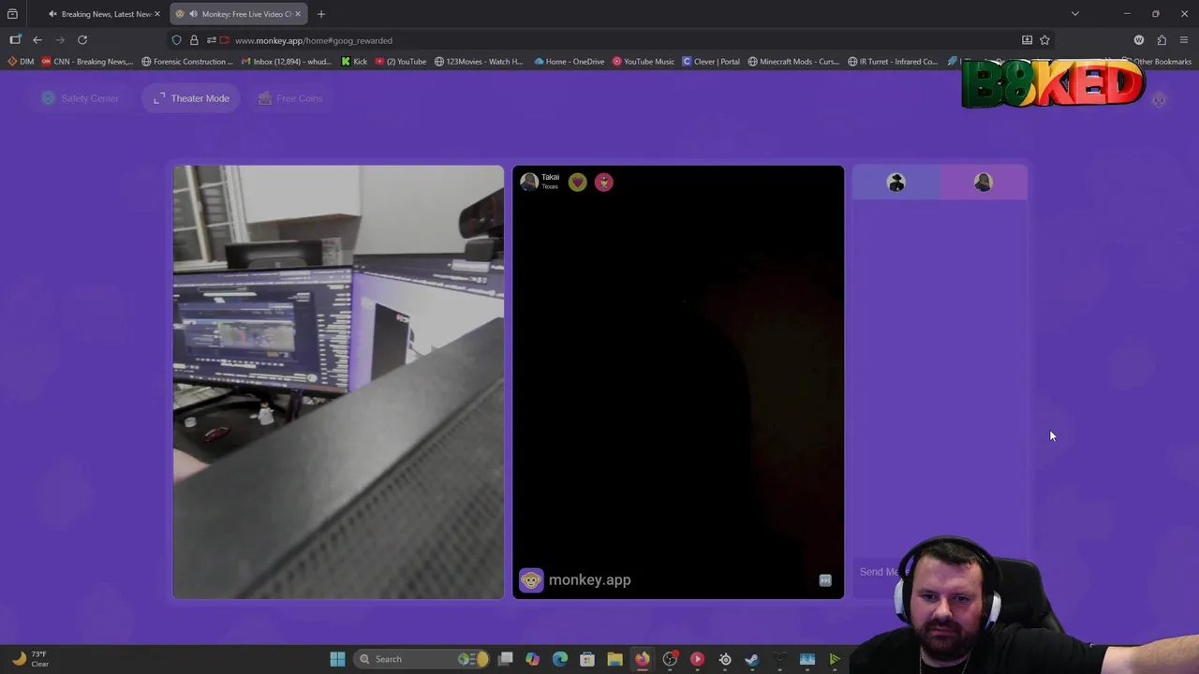The height and width of the screenshot is (674, 1199).
Task: Select the second chat avatar tab
Action: (983, 183)
